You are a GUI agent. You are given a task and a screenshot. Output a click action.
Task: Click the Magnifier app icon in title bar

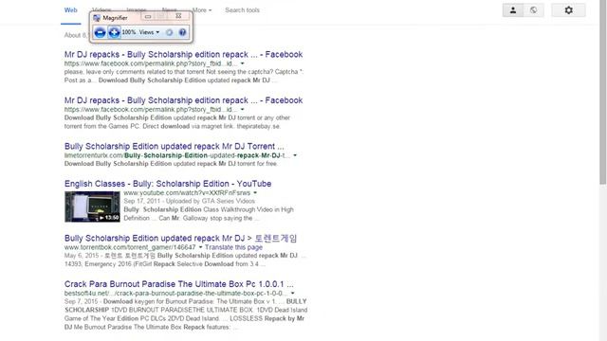[97, 18]
